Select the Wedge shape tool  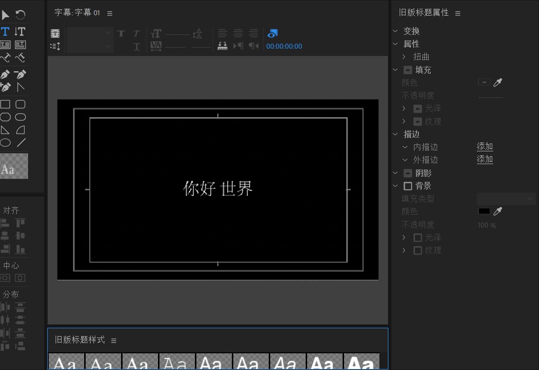click(5, 130)
